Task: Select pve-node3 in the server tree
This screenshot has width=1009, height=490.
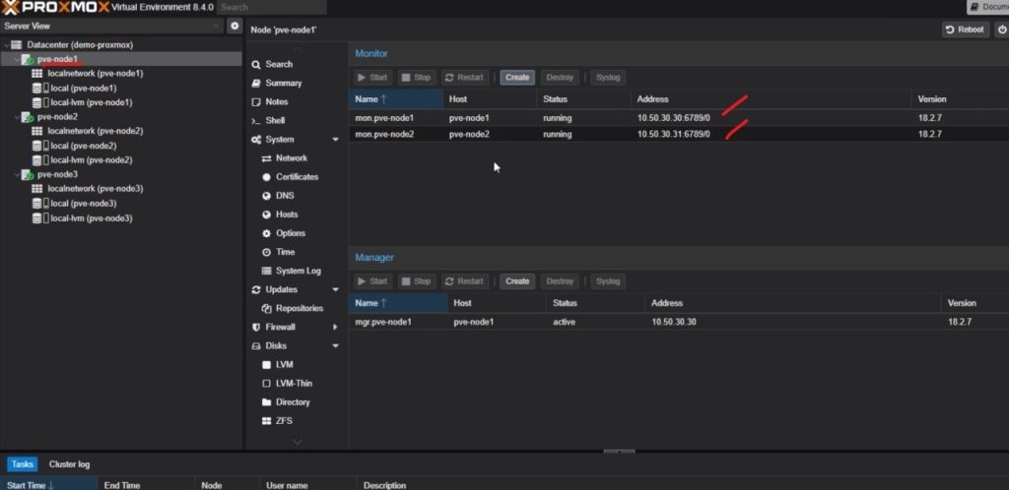Action: [57, 174]
